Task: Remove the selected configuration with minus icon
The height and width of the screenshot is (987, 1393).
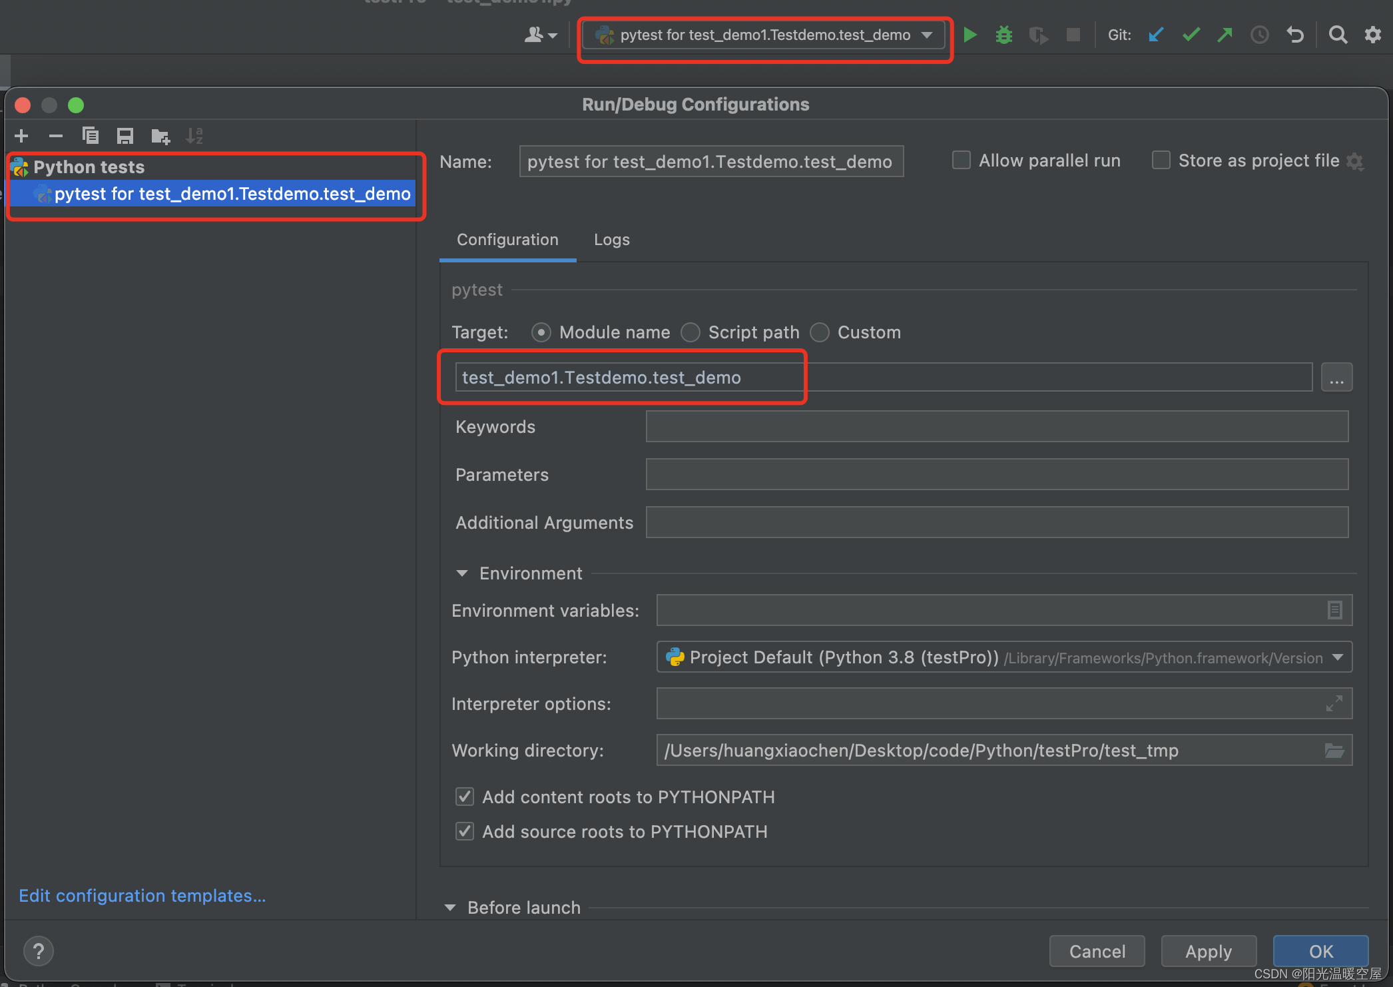Action: pyautogui.click(x=56, y=136)
